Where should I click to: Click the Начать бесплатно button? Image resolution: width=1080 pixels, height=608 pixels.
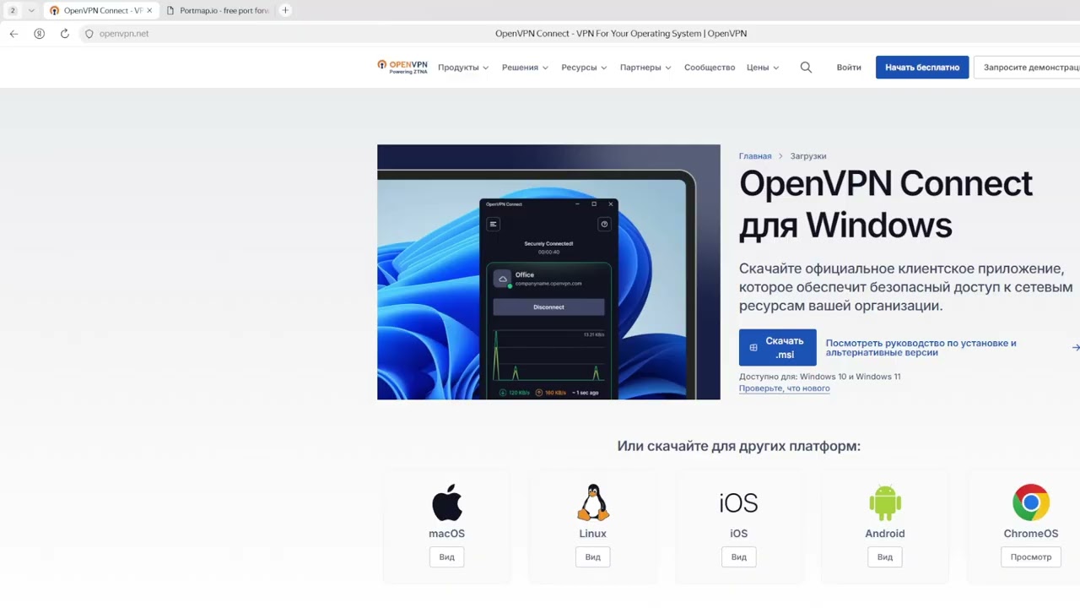[922, 68]
